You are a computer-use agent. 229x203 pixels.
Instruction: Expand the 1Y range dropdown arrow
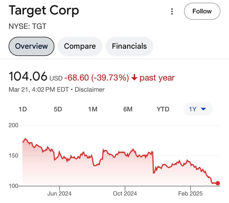click(204, 109)
